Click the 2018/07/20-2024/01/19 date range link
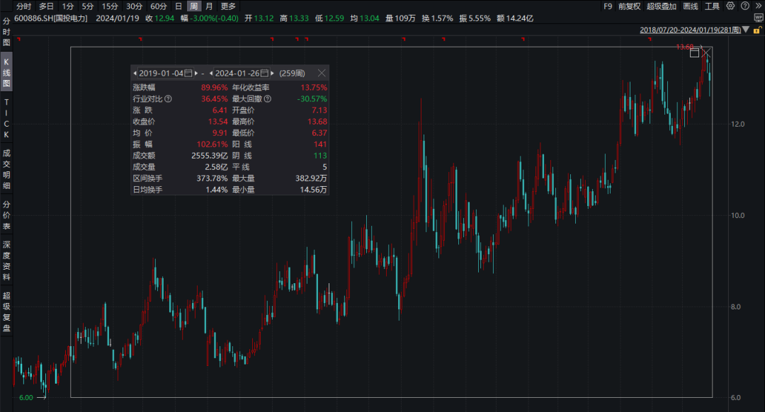 (x=690, y=30)
